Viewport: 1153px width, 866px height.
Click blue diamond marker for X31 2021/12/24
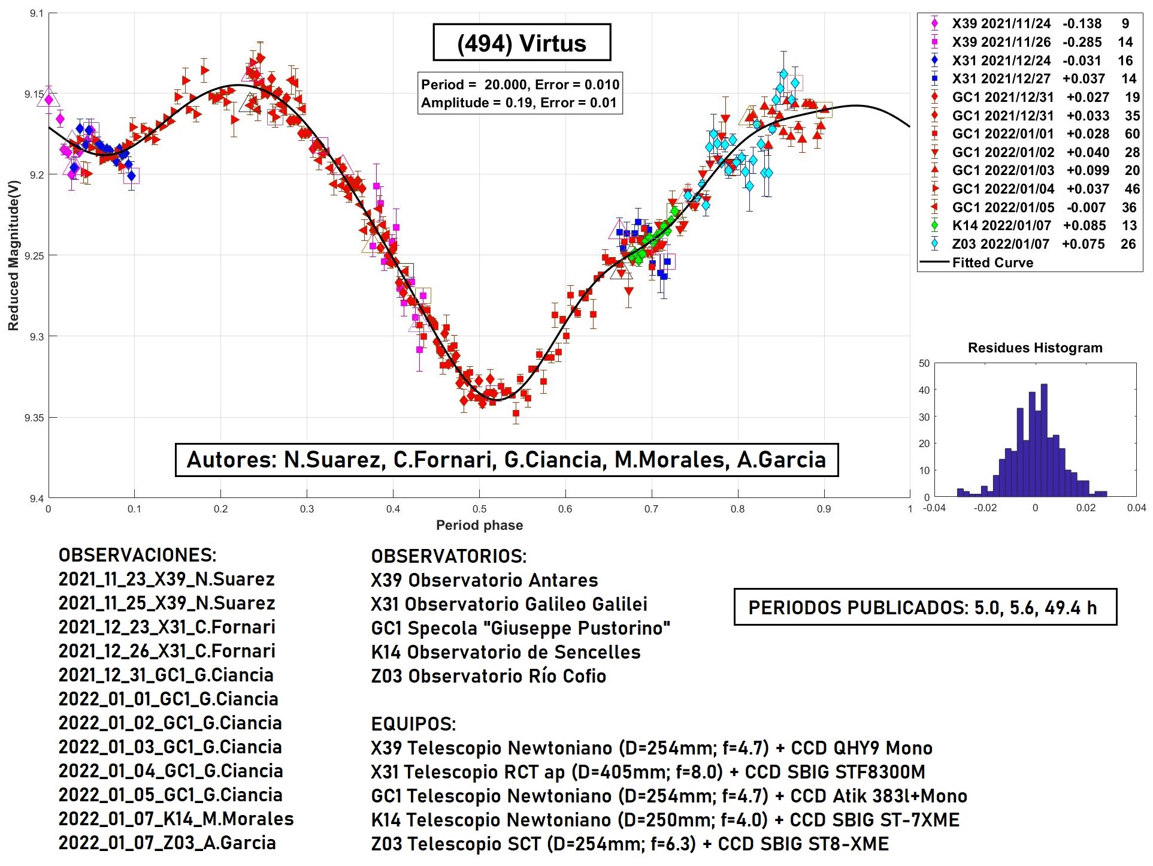934,61
